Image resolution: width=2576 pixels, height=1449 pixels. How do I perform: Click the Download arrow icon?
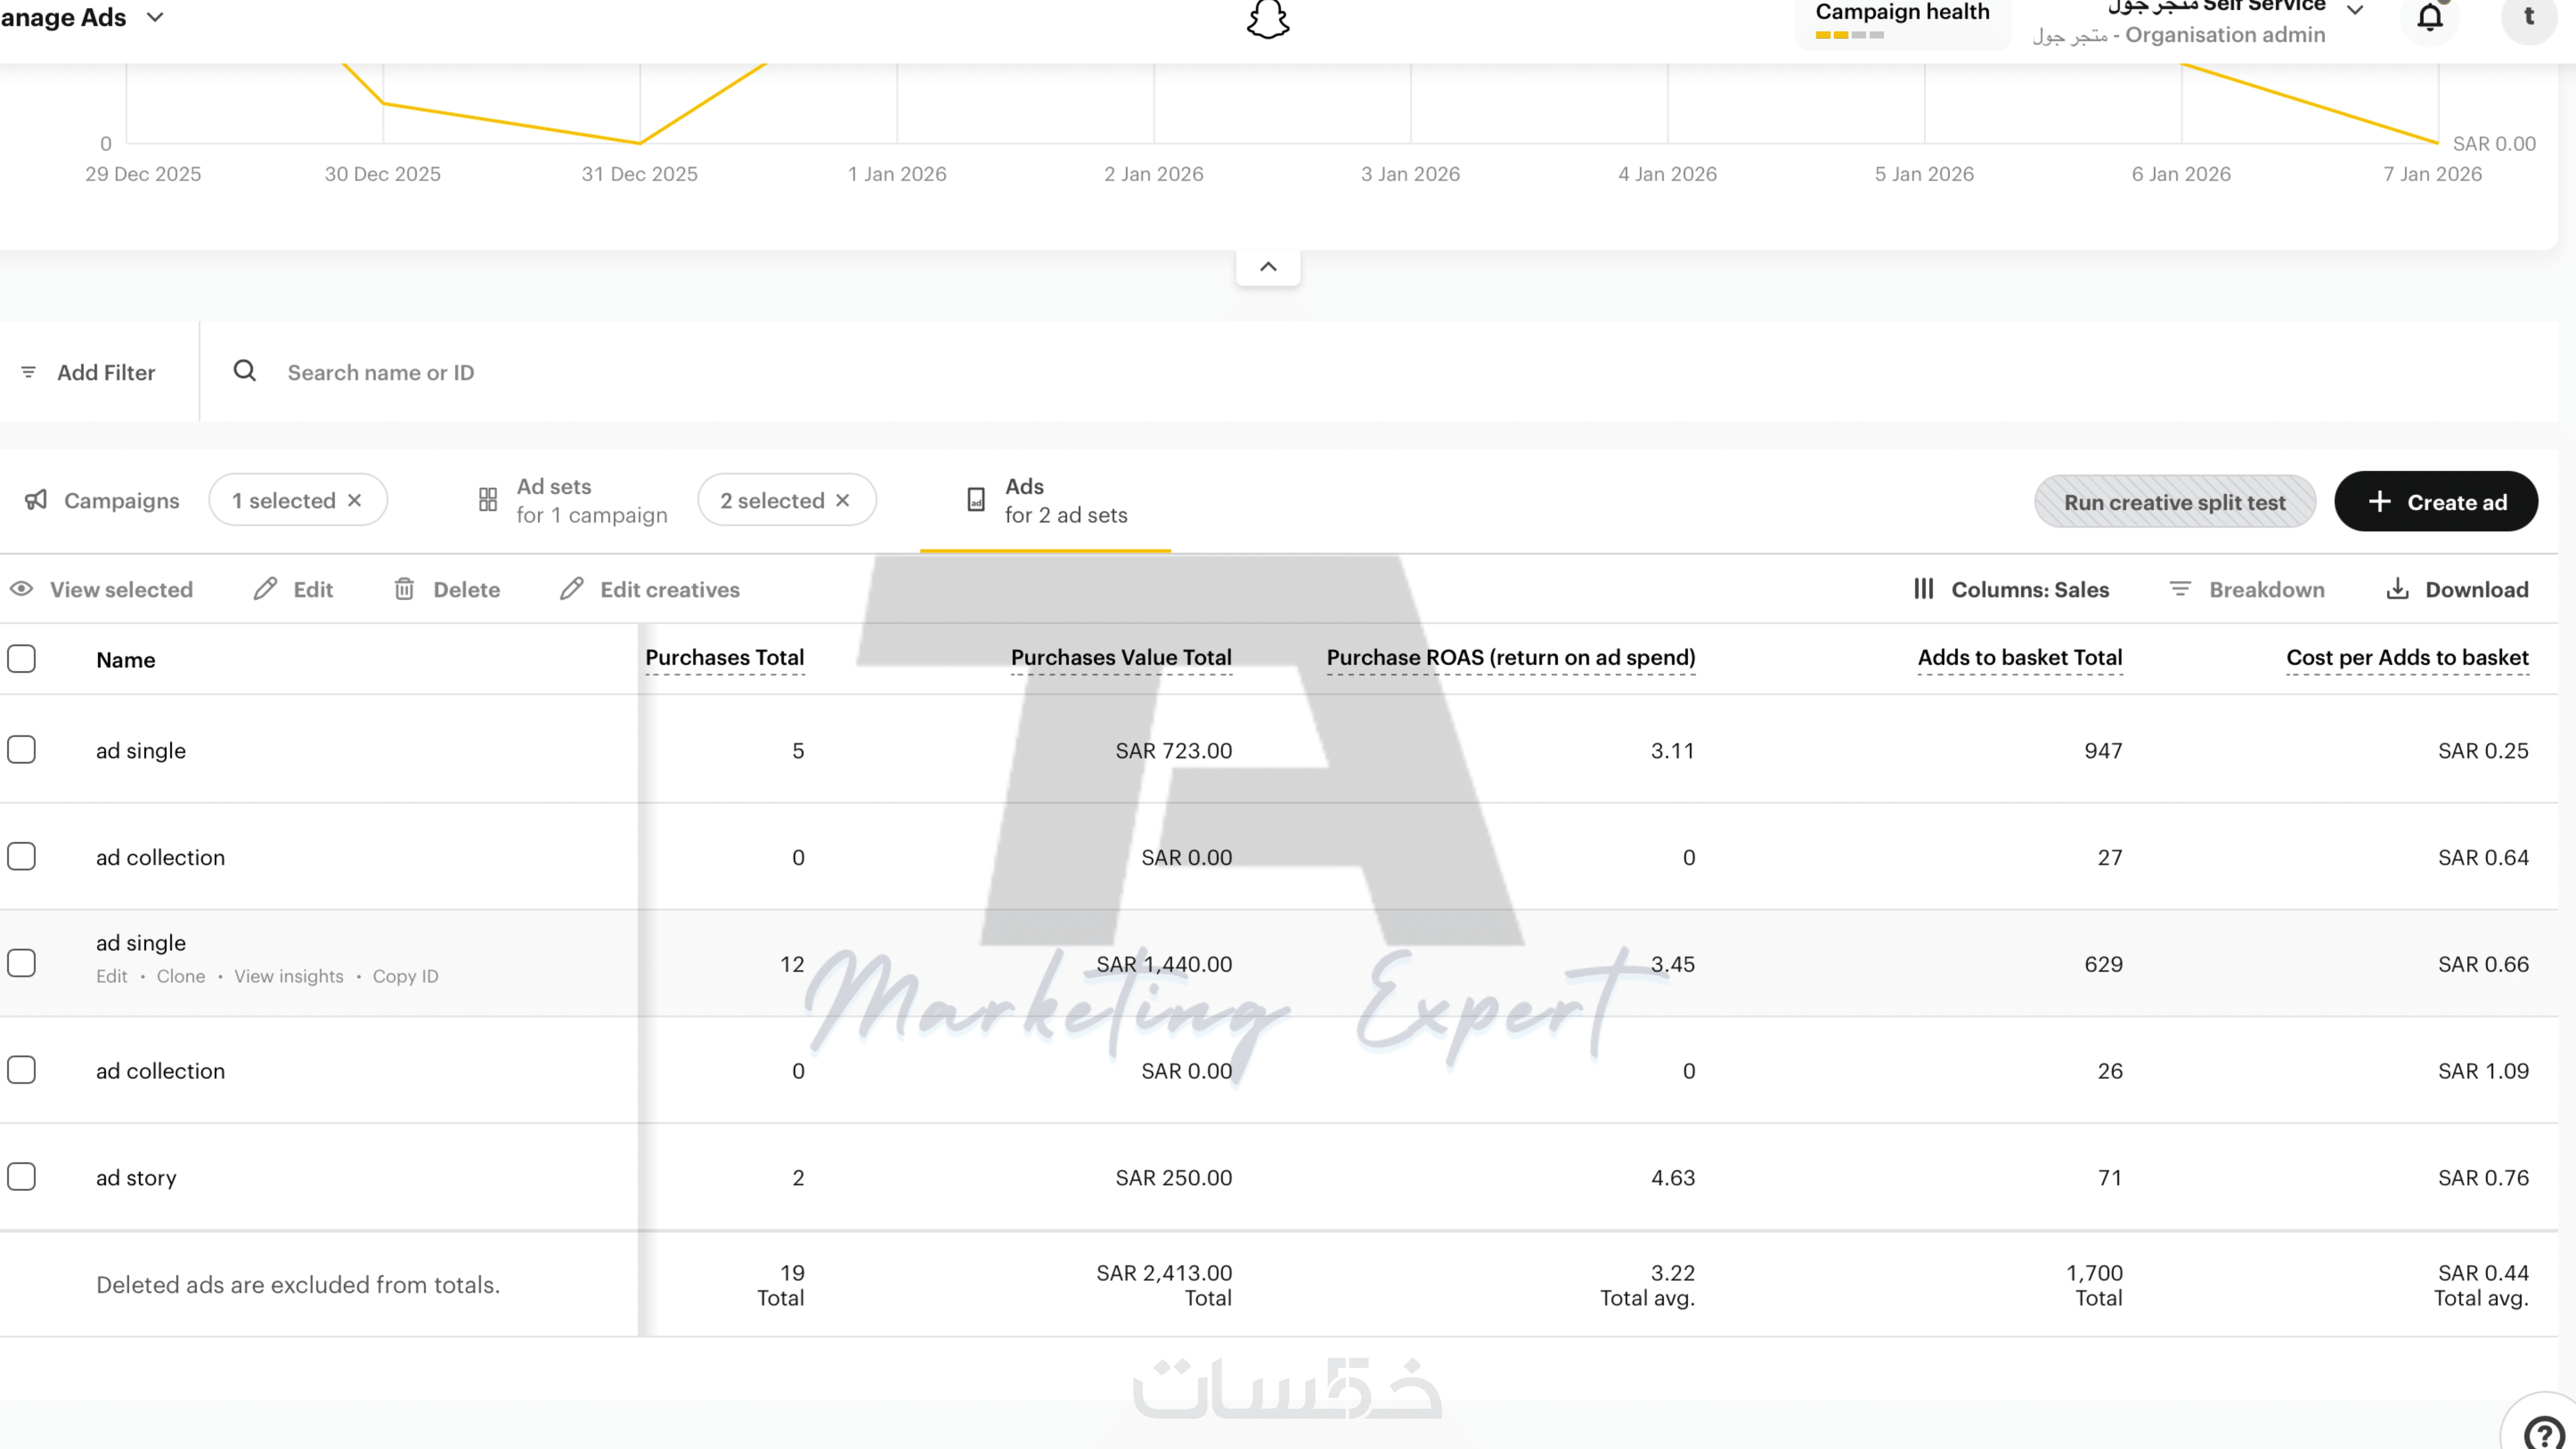pyautogui.click(x=2397, y=589)
